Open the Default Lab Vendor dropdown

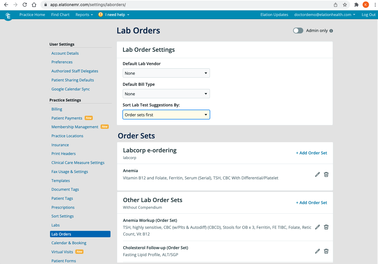click(166, 73)
